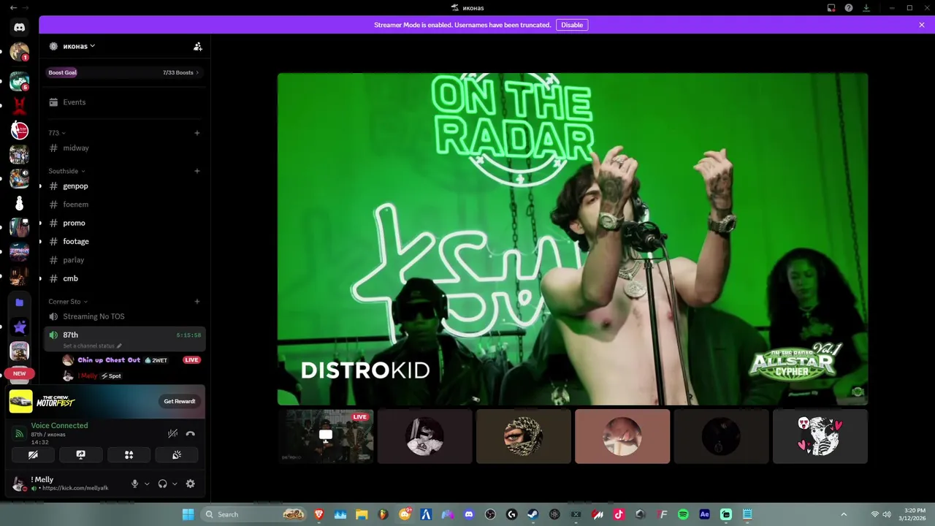This screenshot has width=935, height=526.
Task: Collapse the Southside channel category
Action: click(x=66, y=171)
